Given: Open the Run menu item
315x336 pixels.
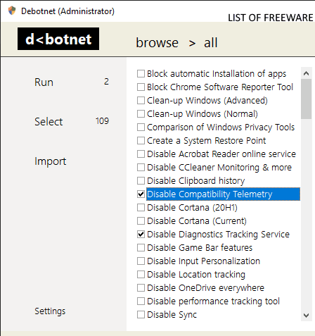Looking at the screenshot, I should click(44, 82).
